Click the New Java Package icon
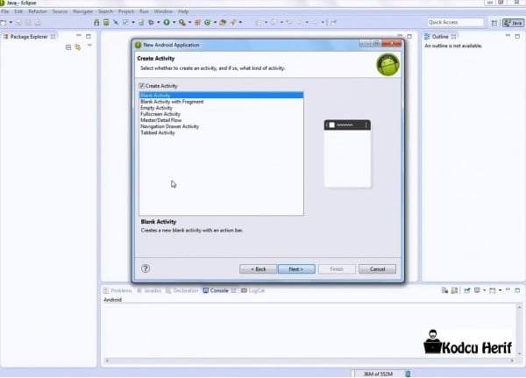Screen dimensions: 526x378 click(x=197, y=22)
